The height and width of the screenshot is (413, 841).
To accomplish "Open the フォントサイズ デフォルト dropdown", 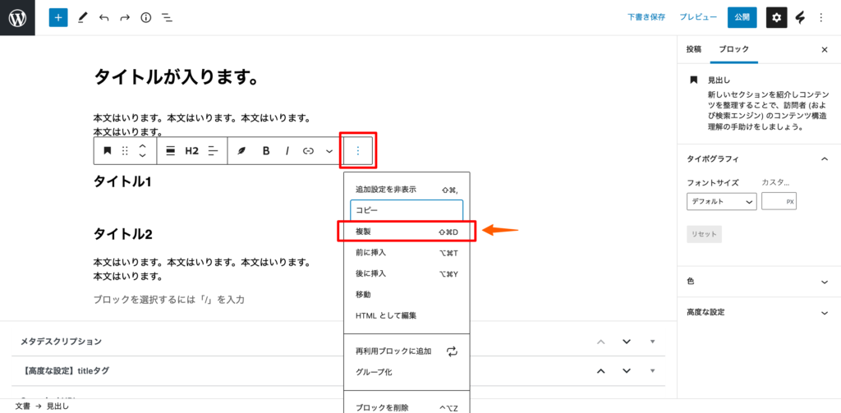I will pyautogui.click(x=721, y=201).
